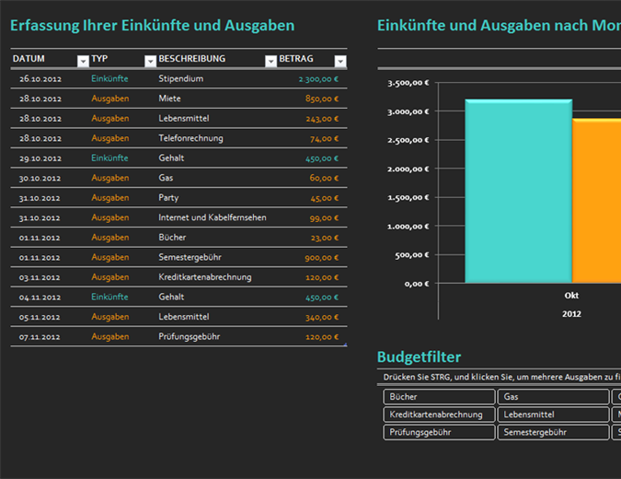Image resolution: width=621 pixels, height=479 pixels.
Task: Open the BESCHREIBUNG column filter dropdown
Action: [x=270, y=61]
